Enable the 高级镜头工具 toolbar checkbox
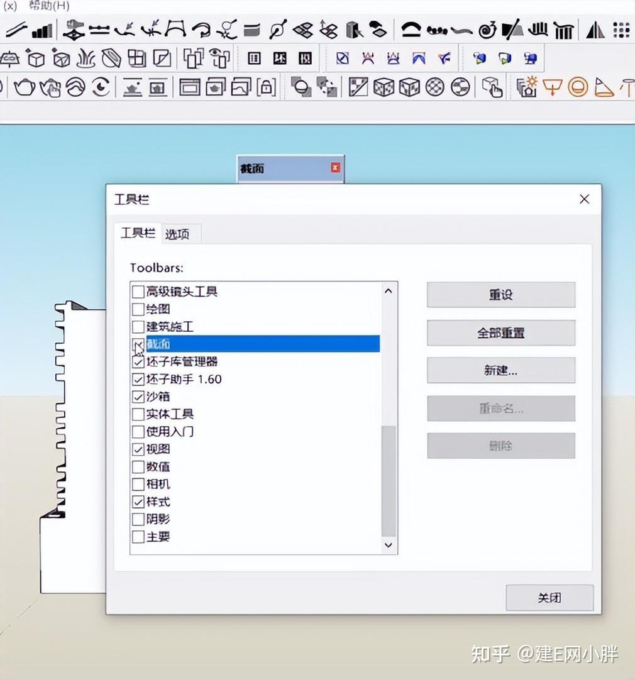 [138, 292]
